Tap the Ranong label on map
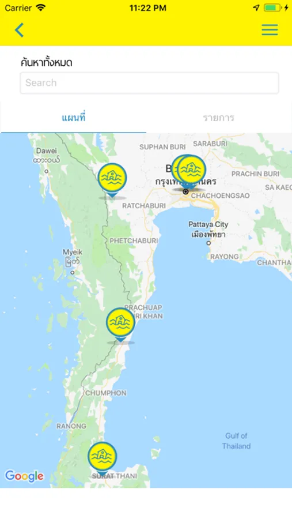 coord(71,426)
